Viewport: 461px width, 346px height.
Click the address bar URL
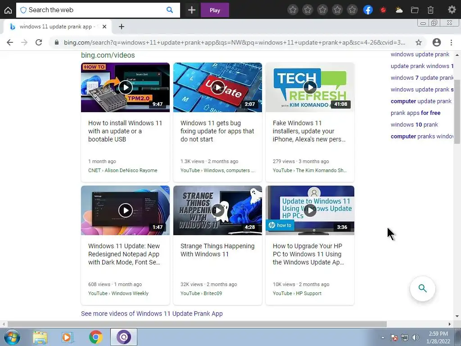(x=234, y=42)
